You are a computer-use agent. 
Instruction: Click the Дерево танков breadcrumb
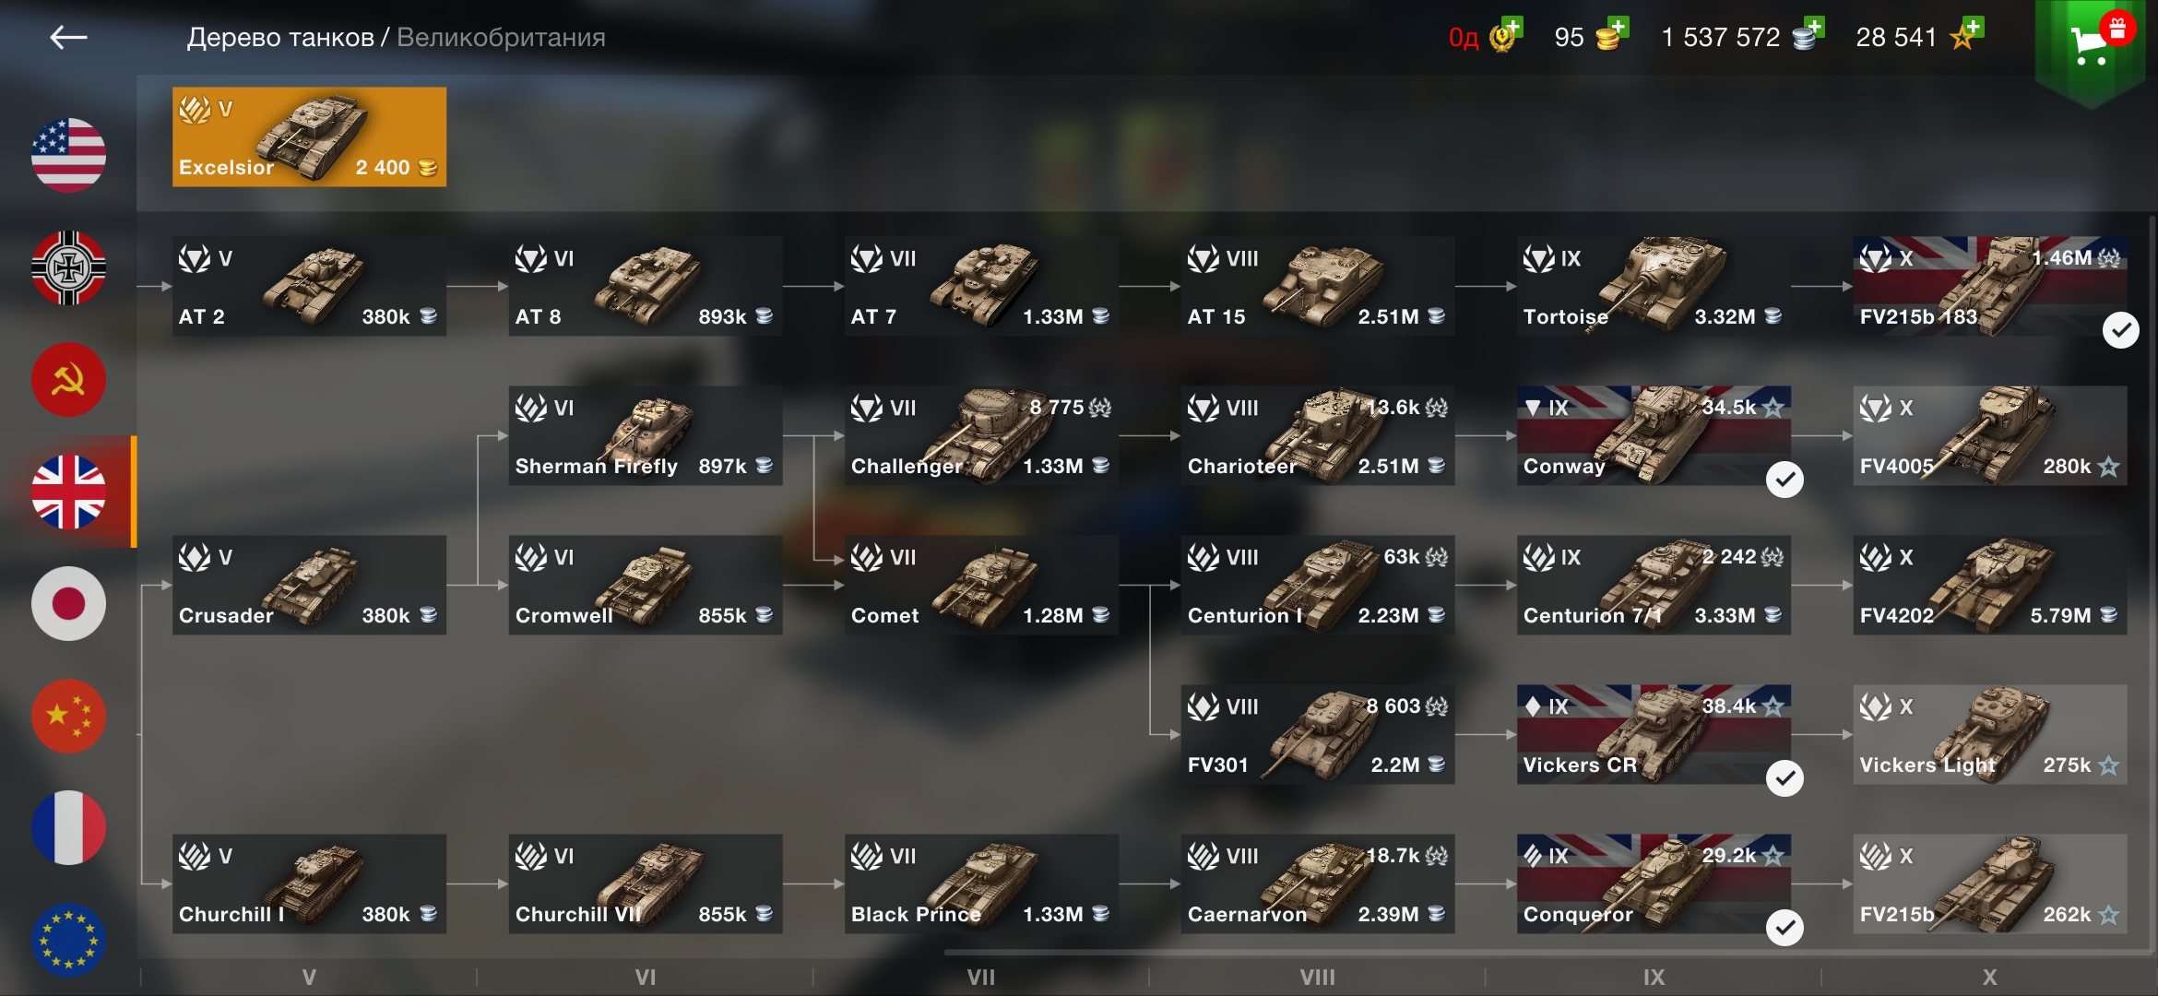[x=280, y=37]
